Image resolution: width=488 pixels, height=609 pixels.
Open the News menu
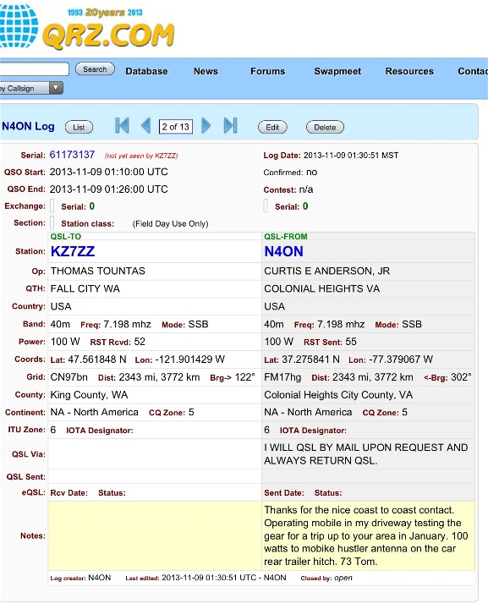(x=206, y=71)
